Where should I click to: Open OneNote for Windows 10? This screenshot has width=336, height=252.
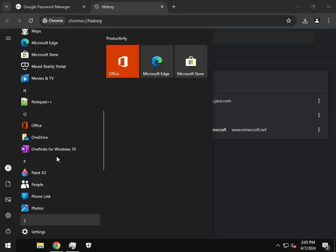[60, 149]
